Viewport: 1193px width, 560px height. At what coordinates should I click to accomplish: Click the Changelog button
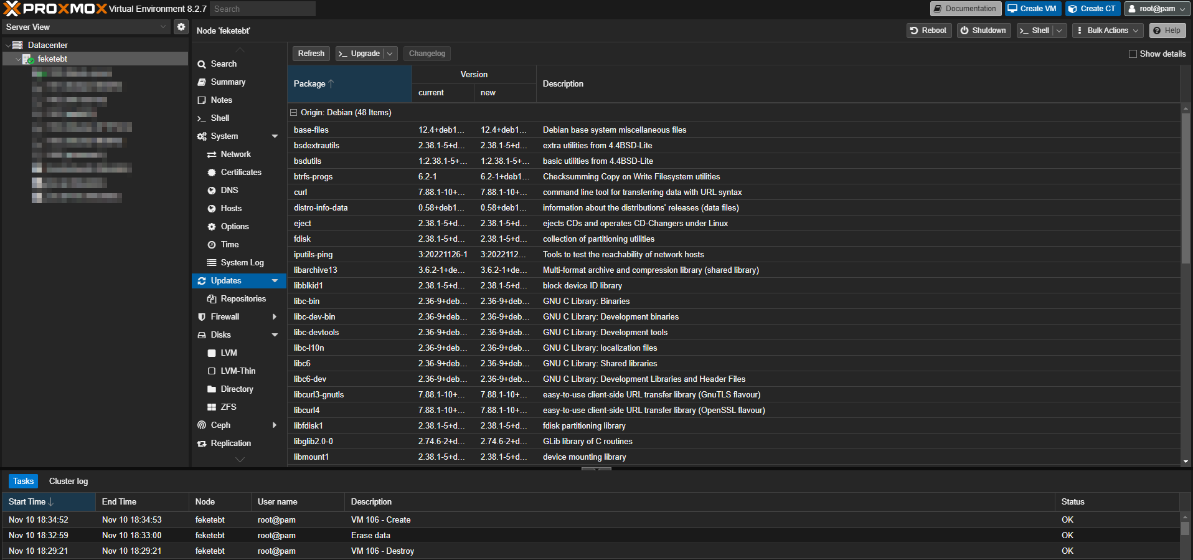(427, 54)
